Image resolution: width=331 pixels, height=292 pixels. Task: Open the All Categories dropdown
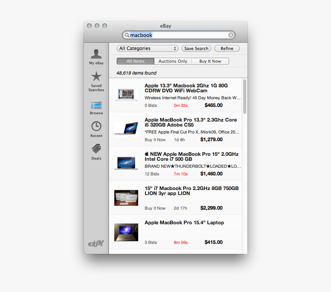[x=147, y=48]
